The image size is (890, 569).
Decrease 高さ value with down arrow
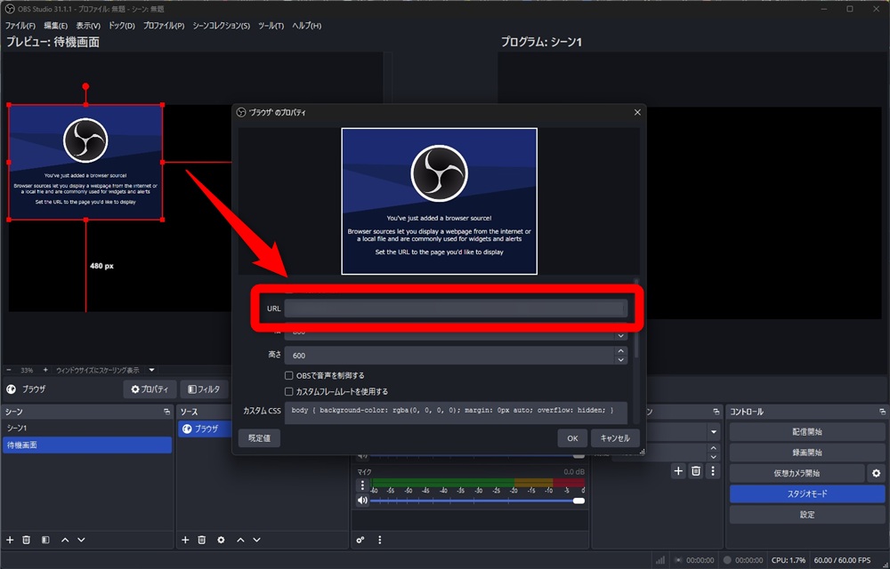[x=621, y=360]
